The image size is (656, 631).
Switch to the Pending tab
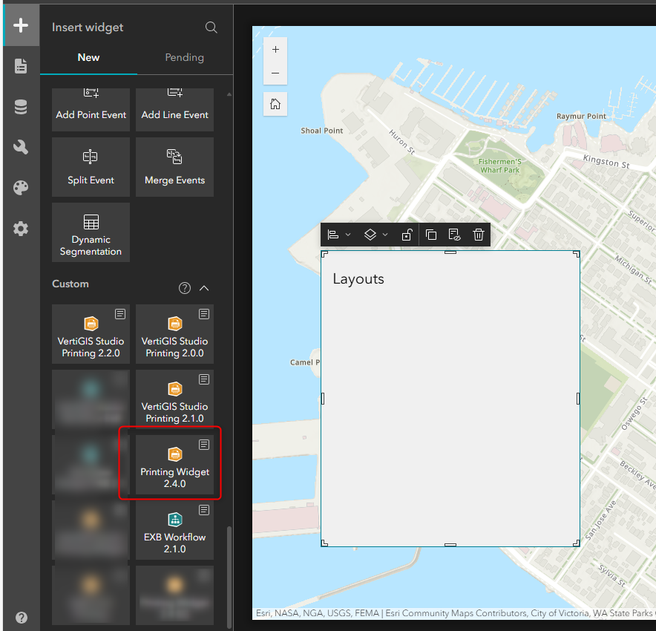pyautogui.click(x=184, y=58)
